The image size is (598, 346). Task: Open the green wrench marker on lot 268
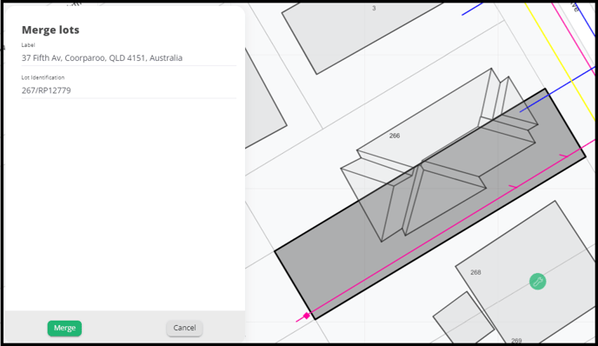click(538, 282)
